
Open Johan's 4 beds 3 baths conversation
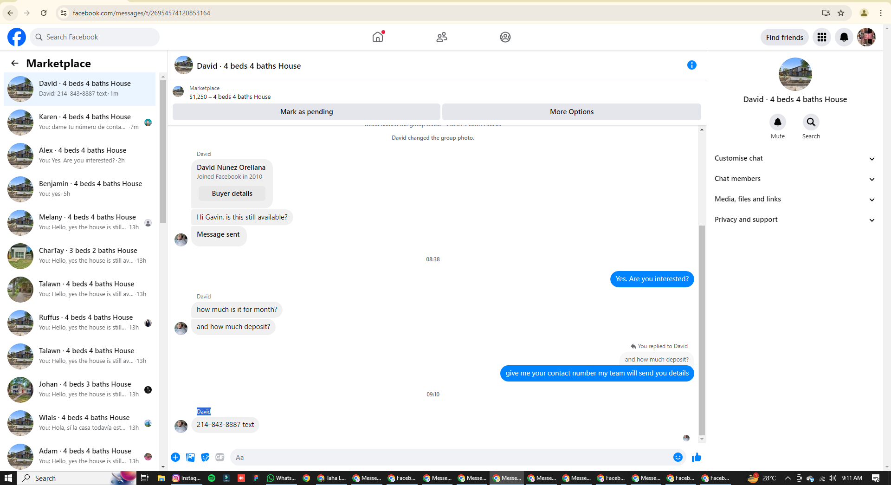click(x=80, y=389)
